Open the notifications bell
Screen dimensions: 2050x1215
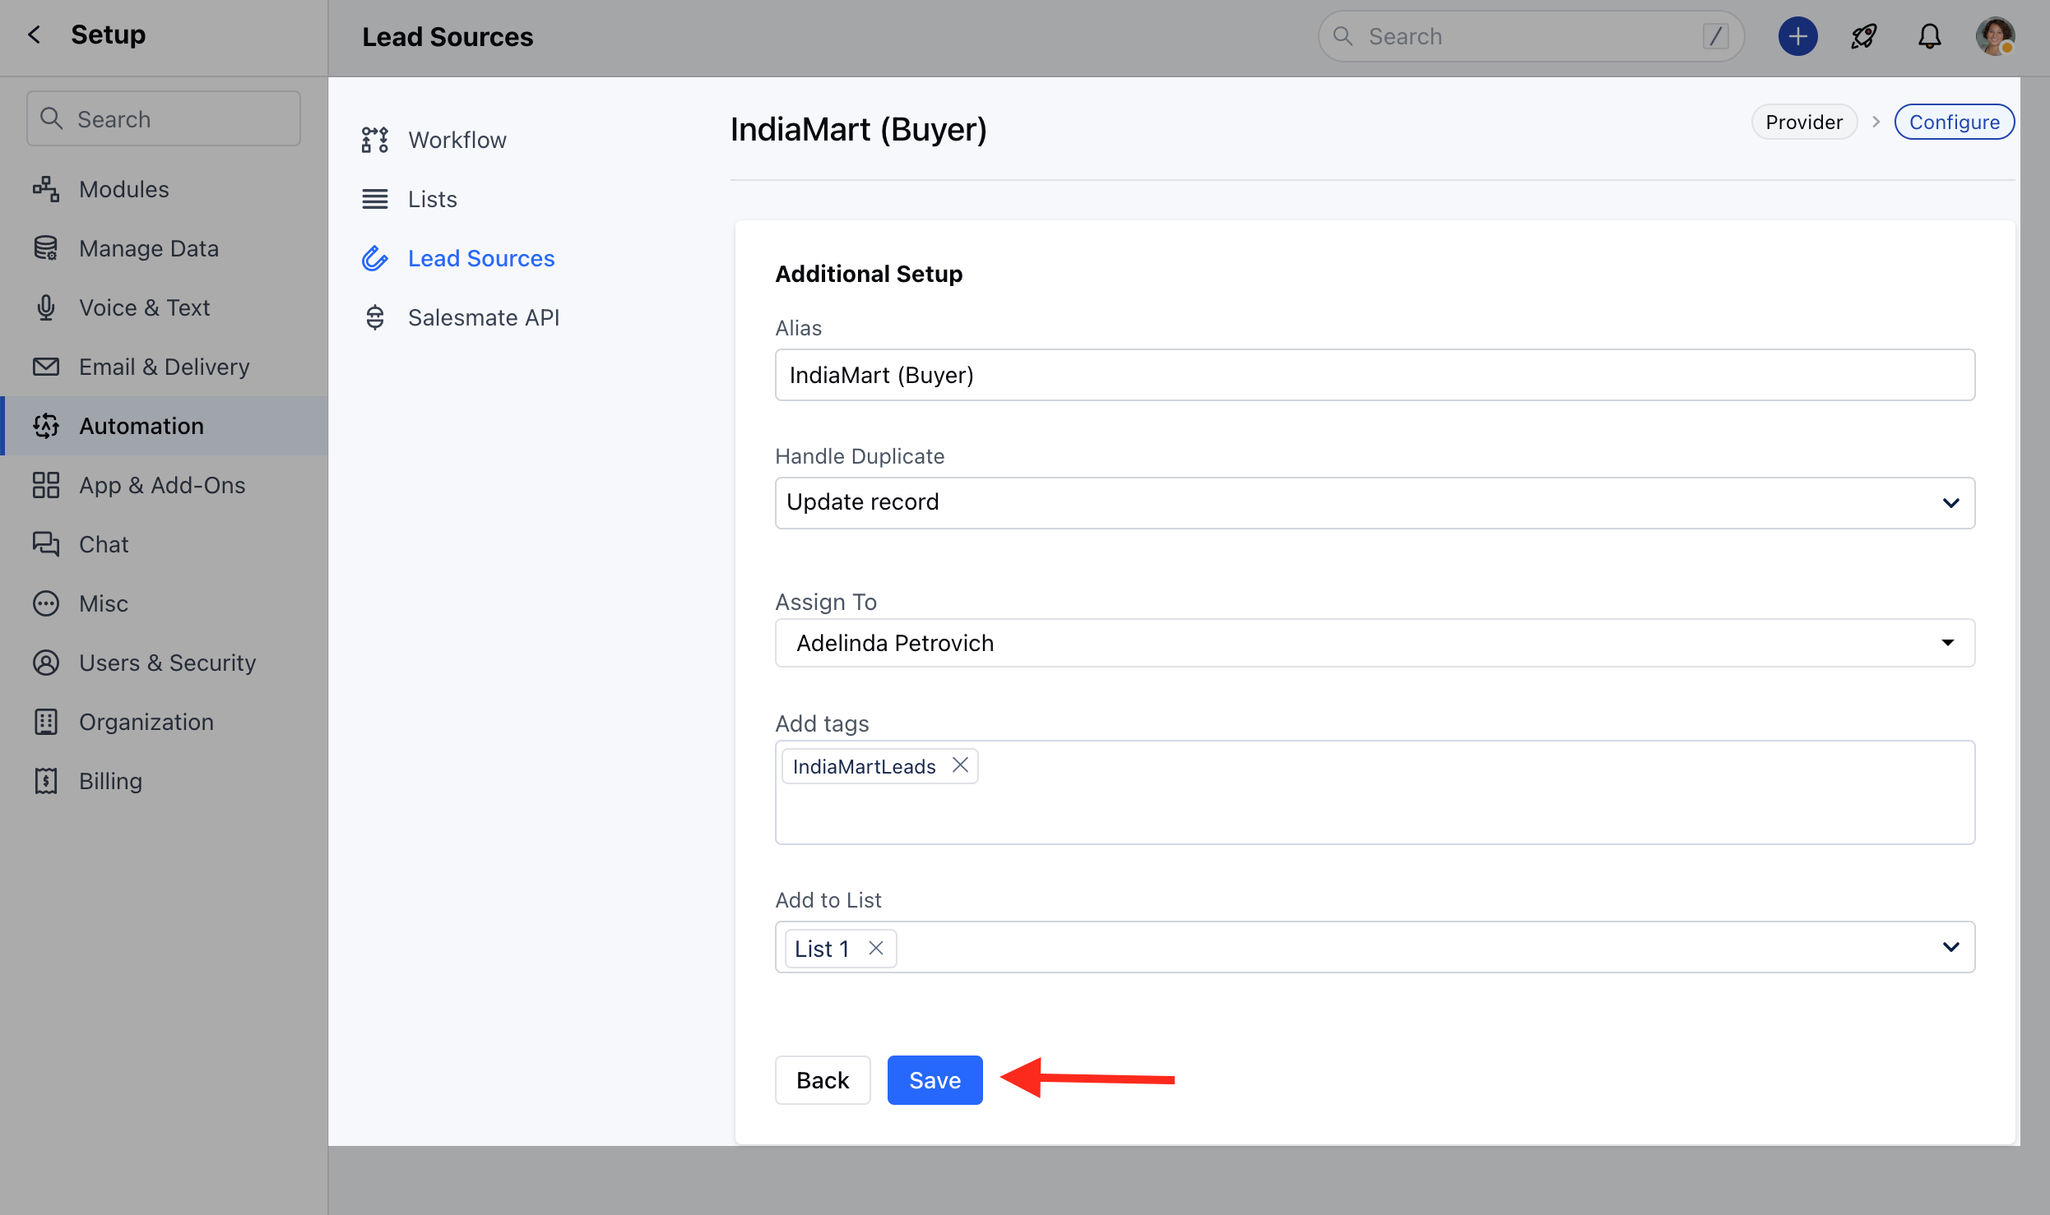pos(1929,37)
